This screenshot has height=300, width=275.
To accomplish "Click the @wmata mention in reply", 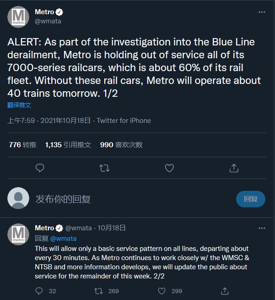I will point(63,238).
